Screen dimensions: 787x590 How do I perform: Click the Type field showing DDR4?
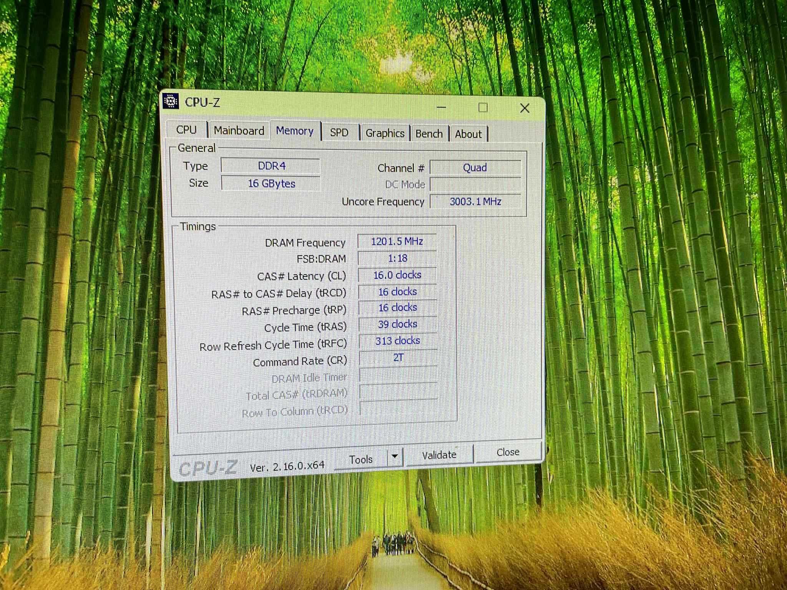pyautogui.click(x=271, y=166)
